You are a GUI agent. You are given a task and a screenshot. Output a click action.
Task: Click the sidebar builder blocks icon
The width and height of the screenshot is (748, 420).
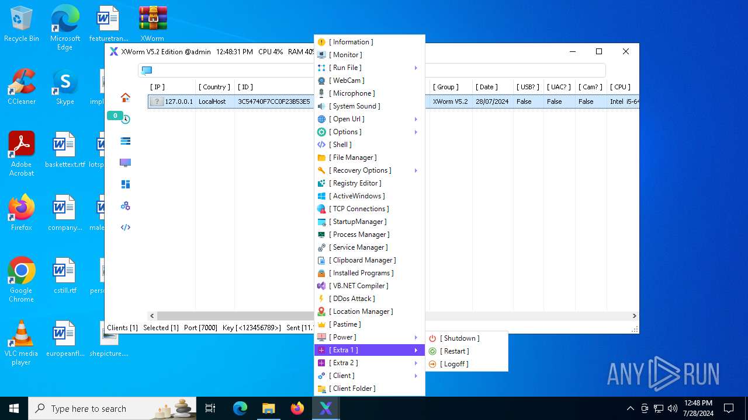[125, 184]
